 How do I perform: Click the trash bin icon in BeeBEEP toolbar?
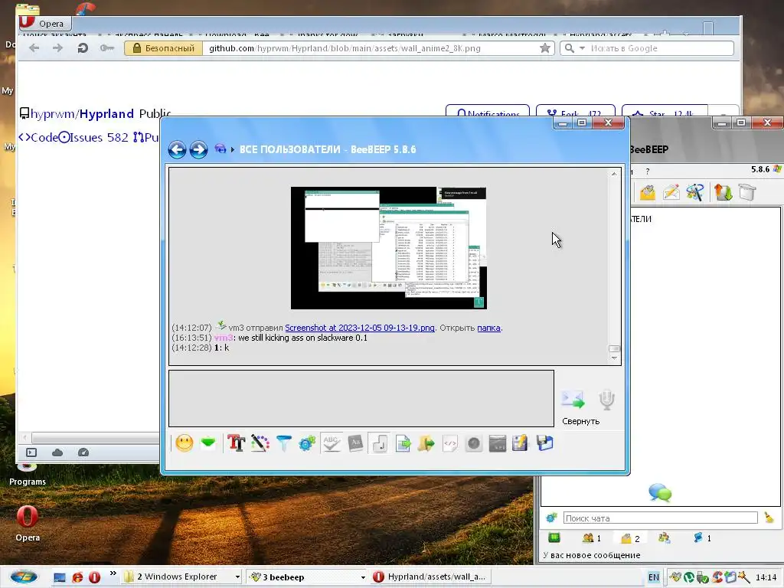click(747, 192)
